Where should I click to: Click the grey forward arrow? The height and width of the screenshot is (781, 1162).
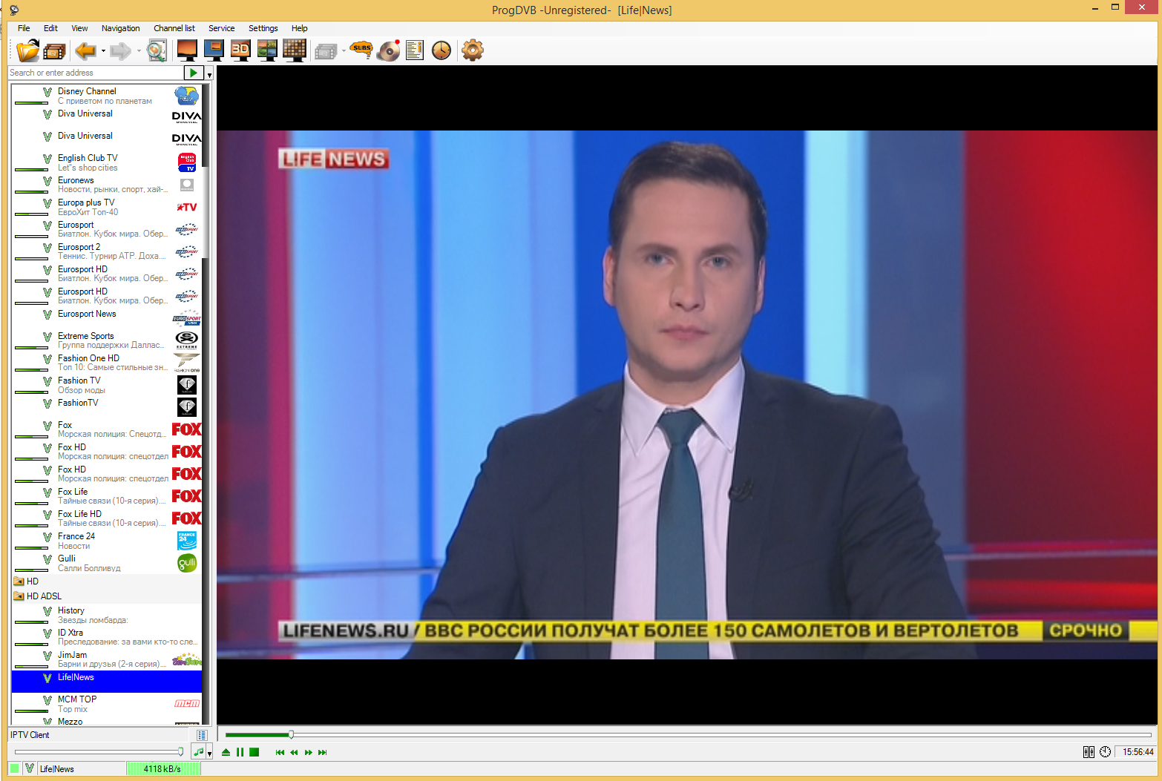[x=120, y=50]
